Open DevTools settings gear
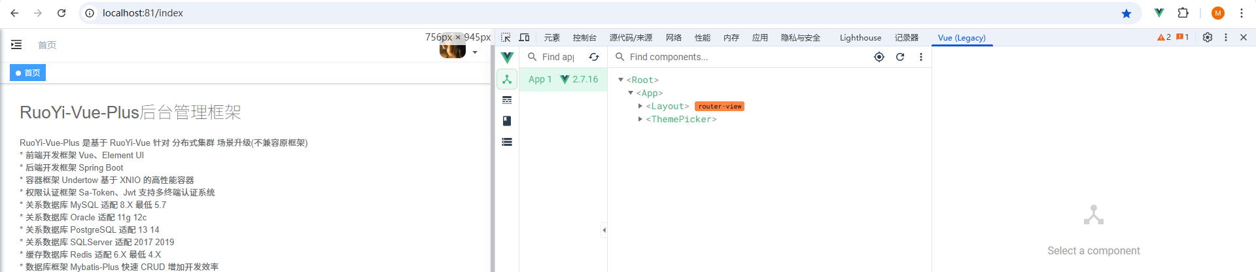This screenshot has height=272, width=1256. (x=1208, y=37)
